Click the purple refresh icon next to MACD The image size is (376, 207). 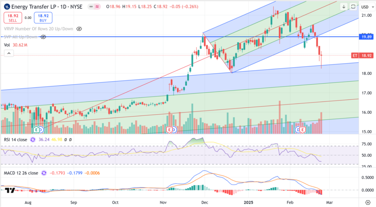tap(44, 173)
